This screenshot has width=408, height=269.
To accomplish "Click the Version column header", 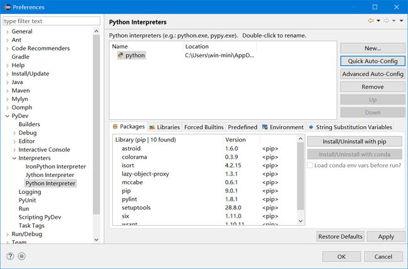I will [x=241, y=140].
